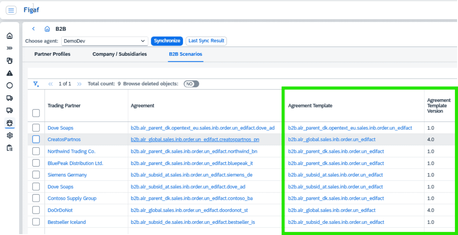Check the CreatosPartnos row checkbox

click(36, 139)
